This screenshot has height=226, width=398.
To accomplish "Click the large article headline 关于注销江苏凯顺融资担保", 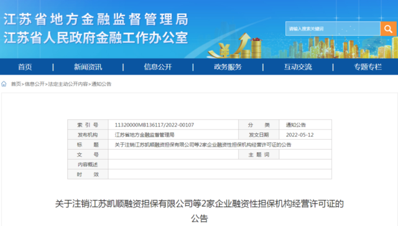I will pyautogui.click(x=199, y=211).
